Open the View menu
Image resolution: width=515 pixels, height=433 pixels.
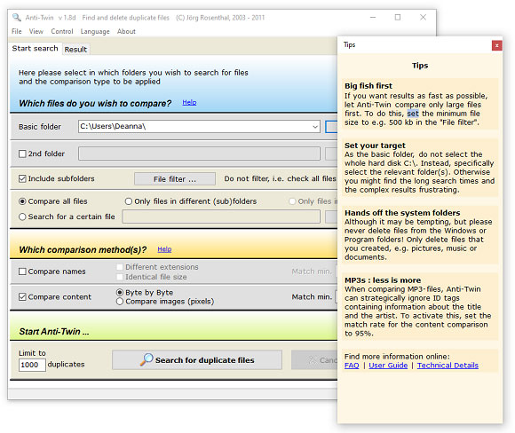[x=36, y=32]
